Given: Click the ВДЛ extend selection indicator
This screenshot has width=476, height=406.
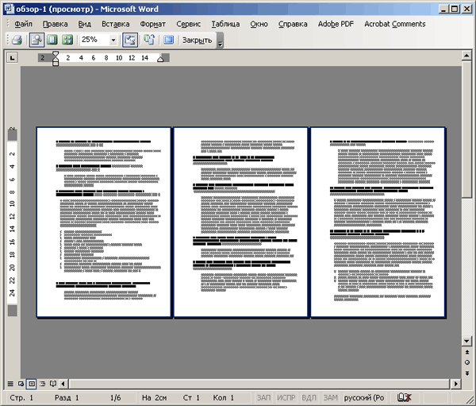Looking at the screenshot, I should click(x=309, y=397).
